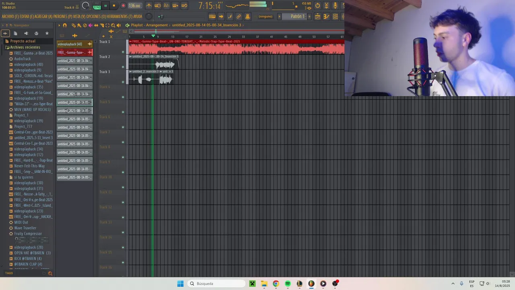Pause playback with the transport button
Screen dimensions: 515x290
click(105, 6)
